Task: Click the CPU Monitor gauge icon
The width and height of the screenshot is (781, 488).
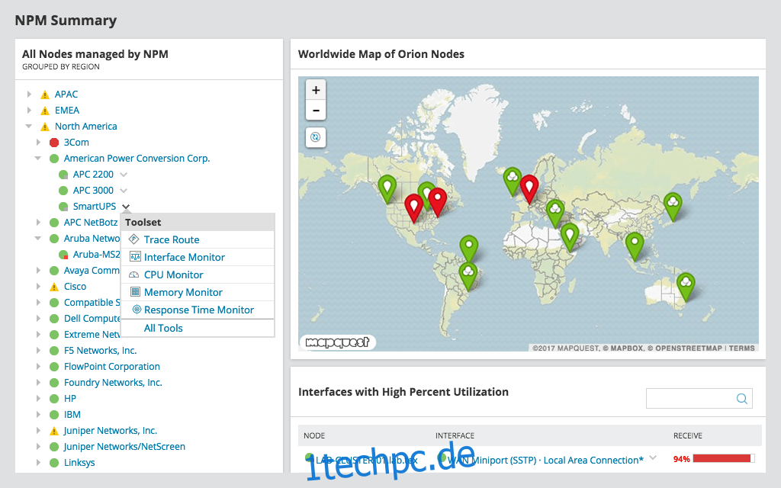Action: (x=134, y=274)
